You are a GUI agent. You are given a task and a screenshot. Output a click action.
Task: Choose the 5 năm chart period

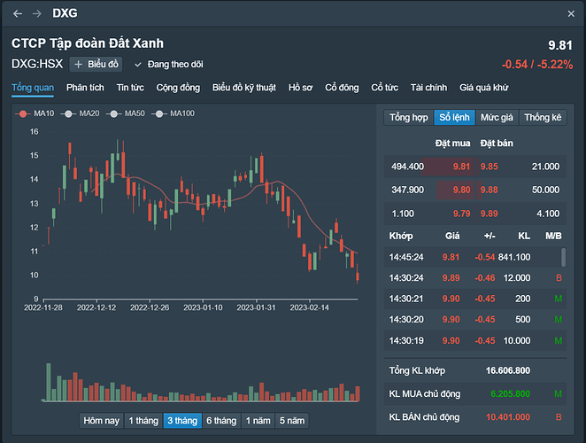click(291, 421)
